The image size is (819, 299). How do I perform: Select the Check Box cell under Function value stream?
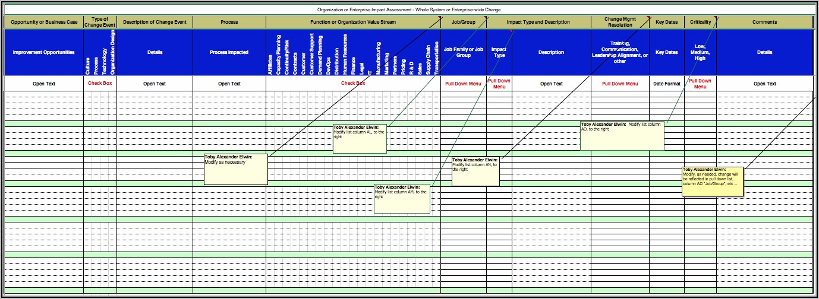[353, 83]
